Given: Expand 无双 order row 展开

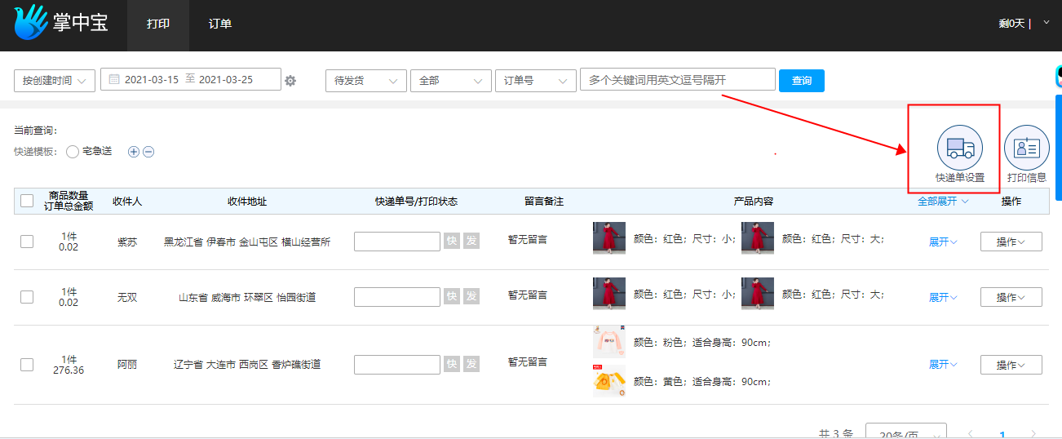Looking at the screenshot, I should [943, 297].
